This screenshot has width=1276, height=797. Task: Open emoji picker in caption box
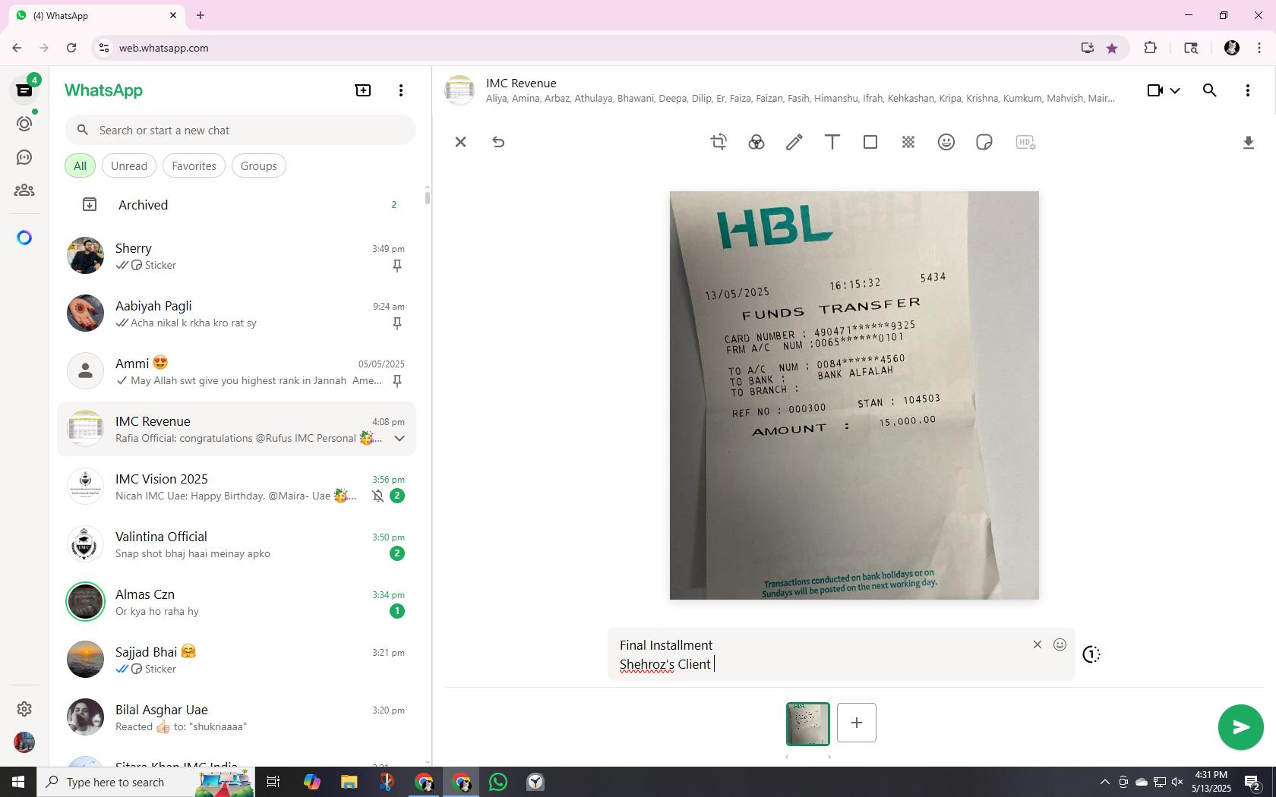pos(1060,644)
